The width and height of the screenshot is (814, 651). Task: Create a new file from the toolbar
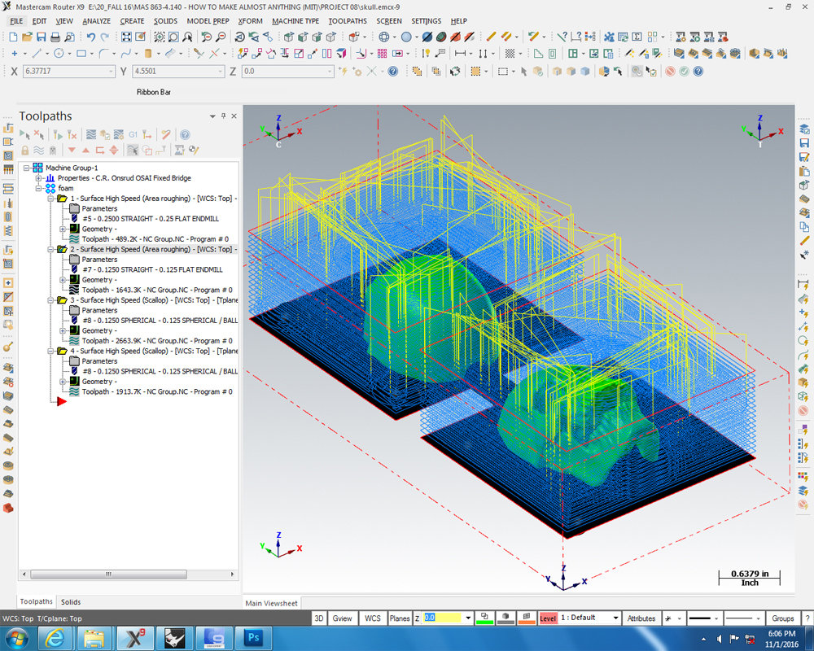point(14,37)
